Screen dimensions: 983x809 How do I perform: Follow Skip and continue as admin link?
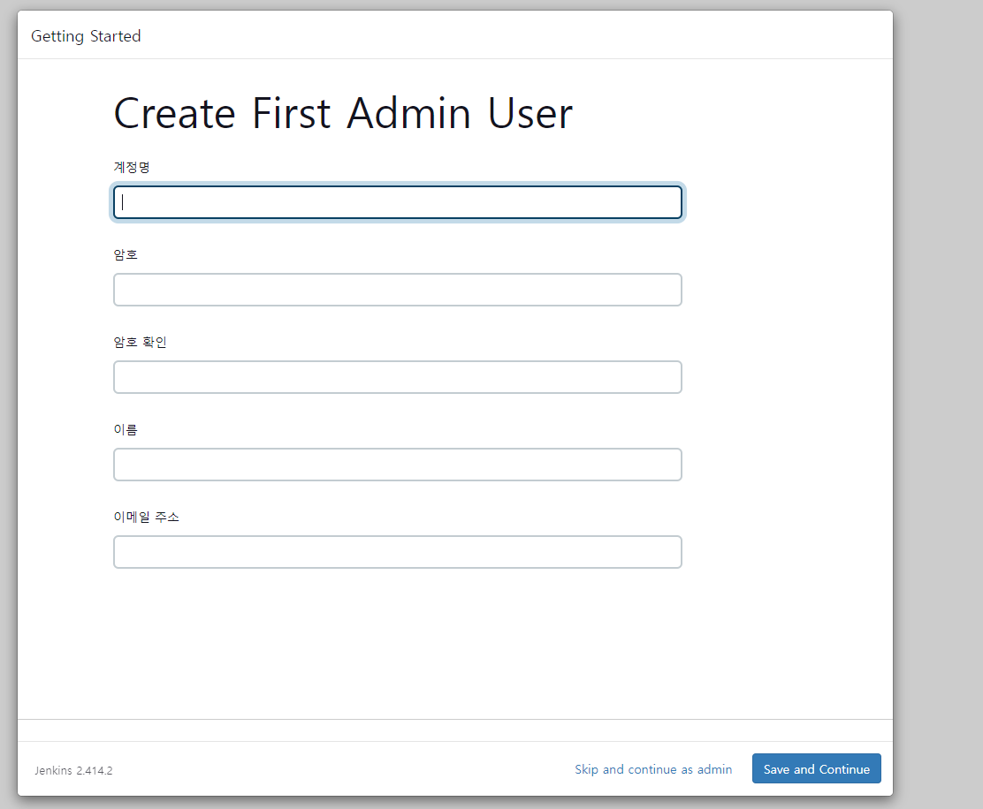653,769
